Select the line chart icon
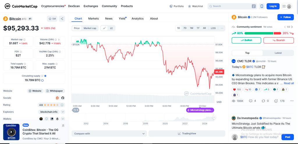The height and width of the screenshot is (144, 298). click(x=104, y=28)
